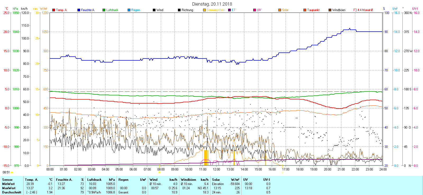Click the wind maximum value O 25.6

coord(173,188)
